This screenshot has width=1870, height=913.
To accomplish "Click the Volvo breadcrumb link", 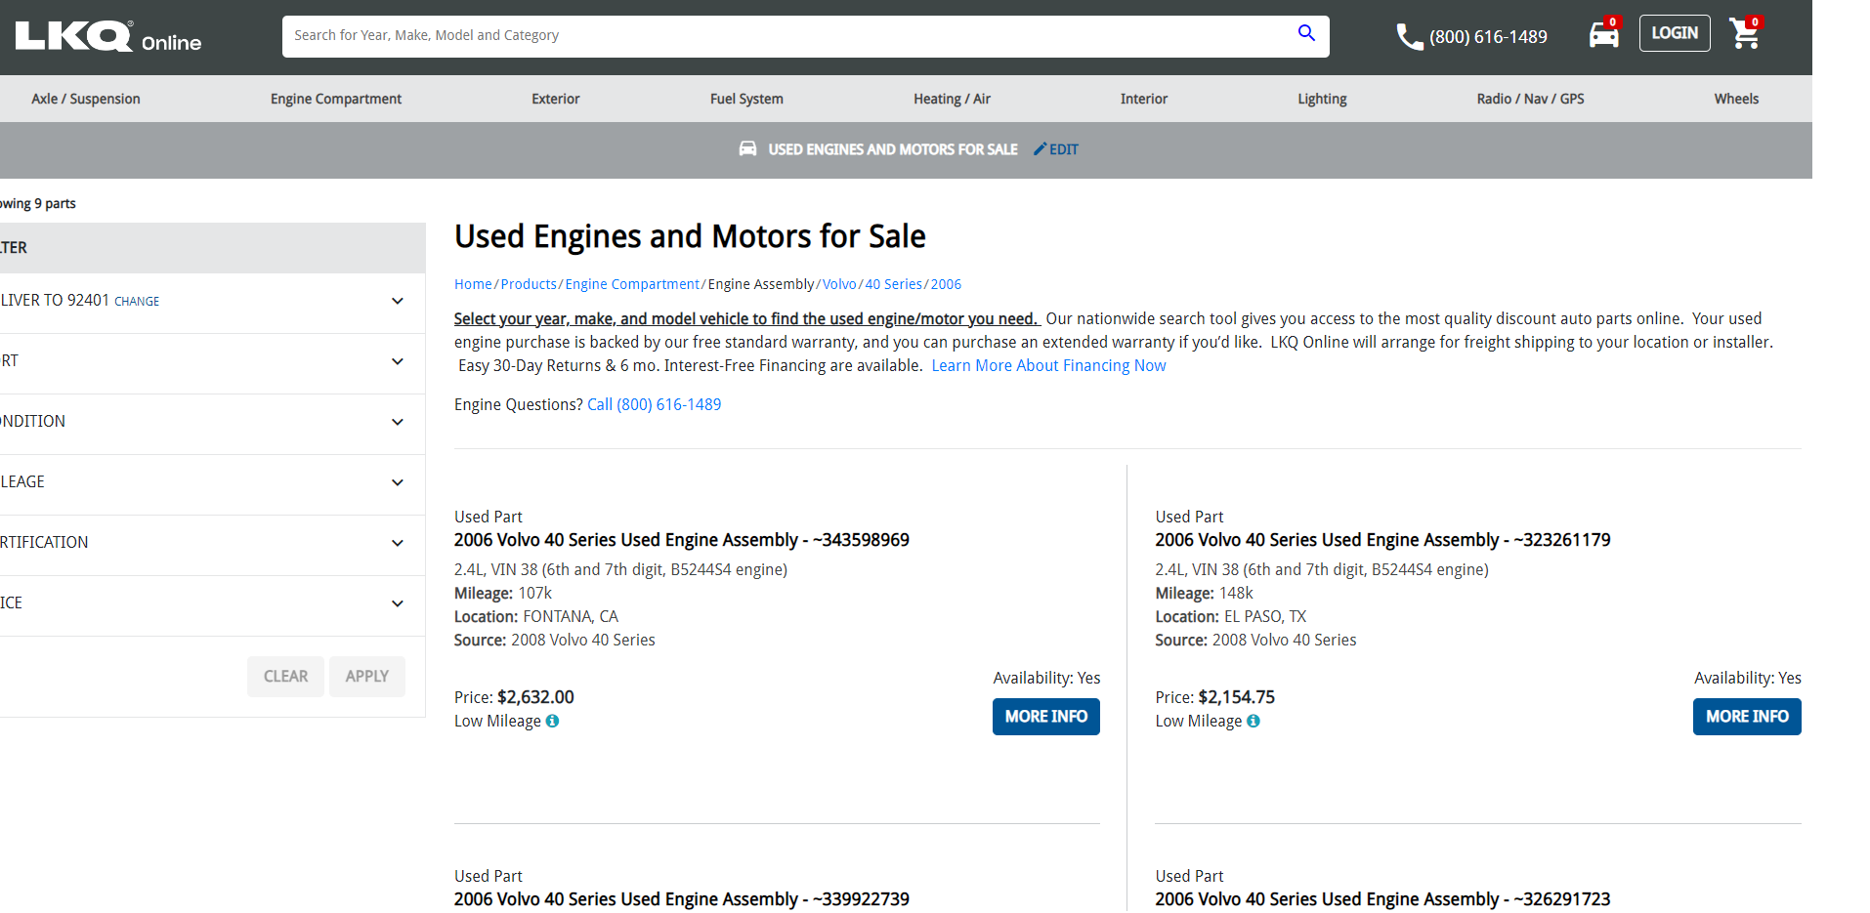I will coord(839,284).
